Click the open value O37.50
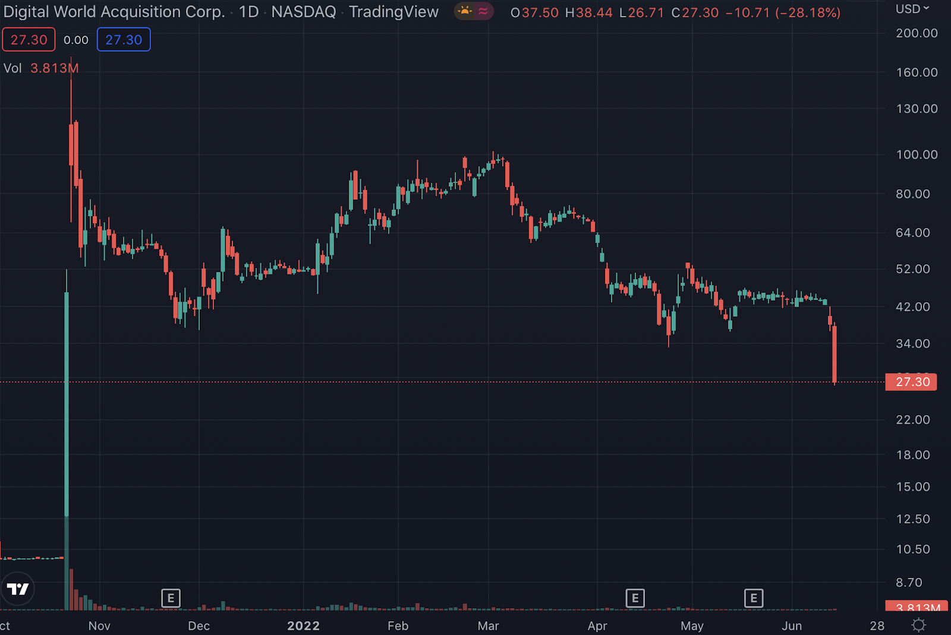 (x=534, y=13)
